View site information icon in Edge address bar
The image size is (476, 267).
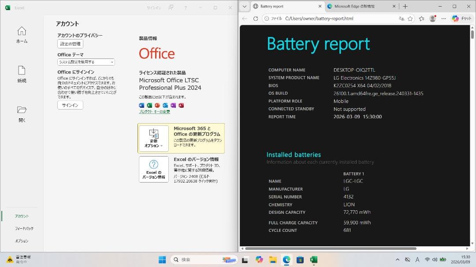(267, 18)
